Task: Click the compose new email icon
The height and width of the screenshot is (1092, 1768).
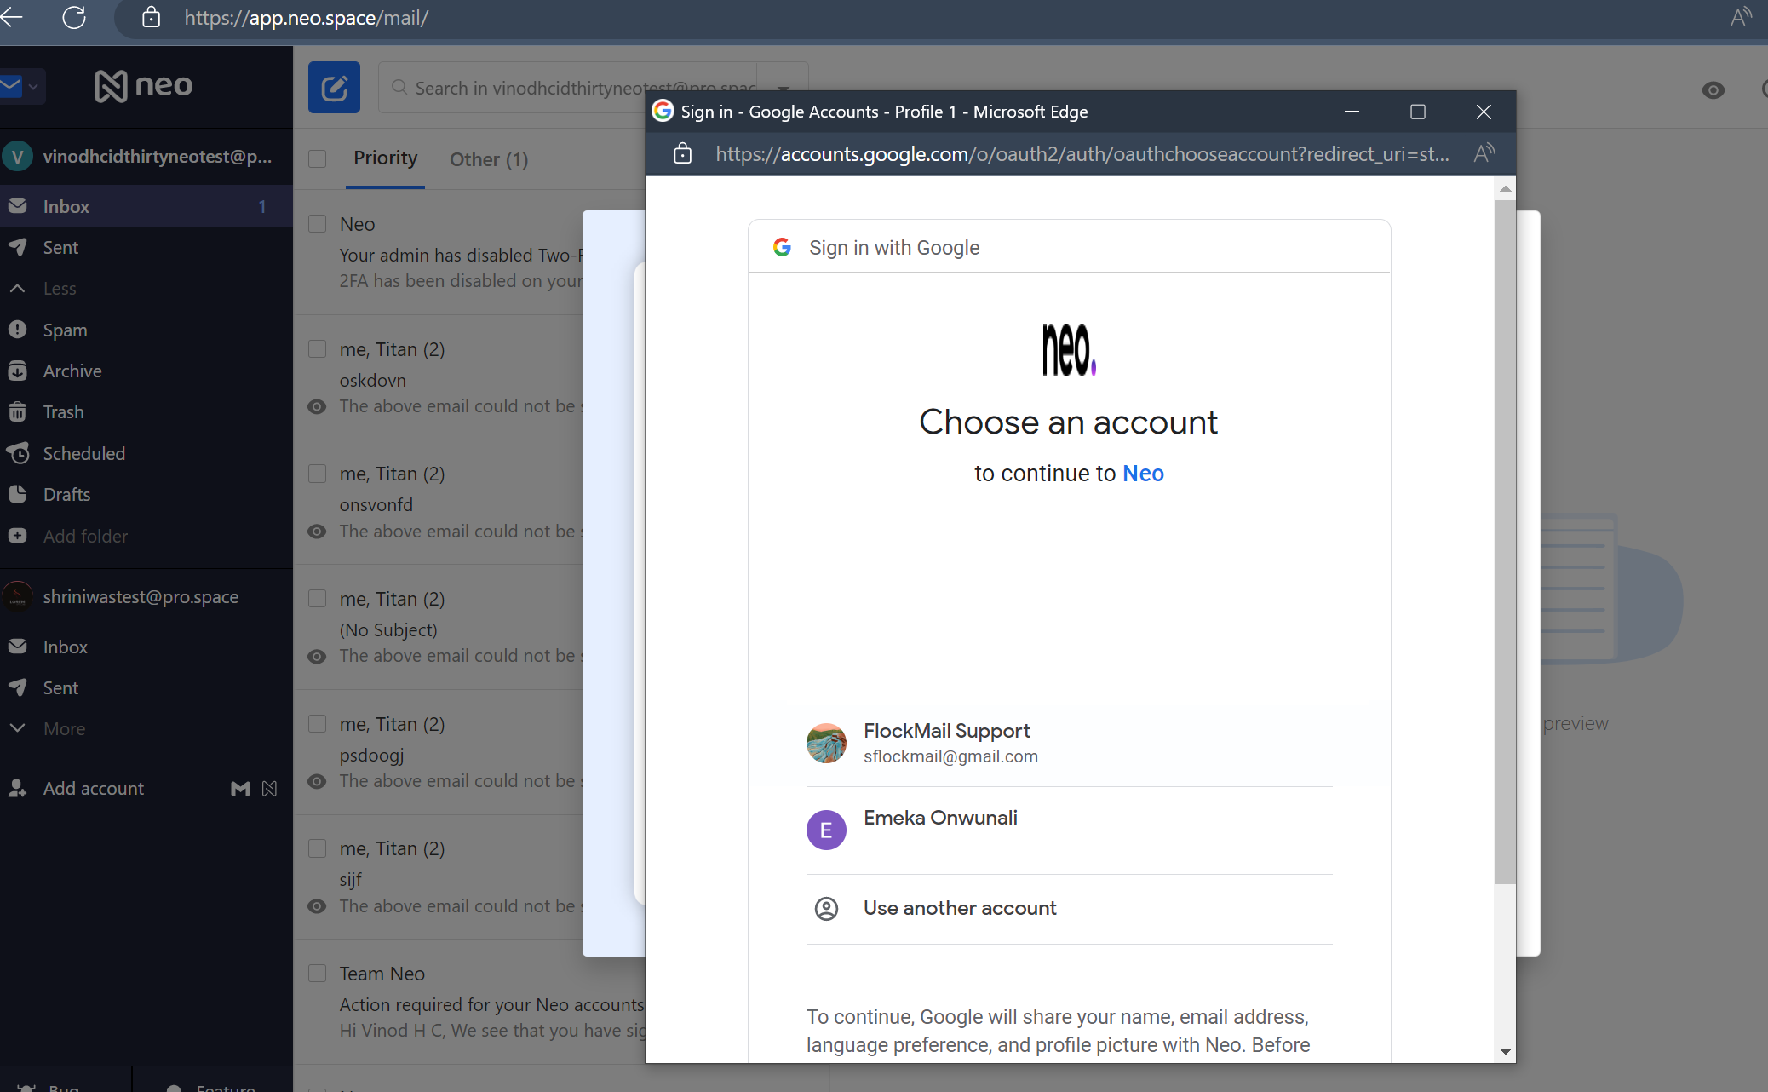Action: point(334,87)
